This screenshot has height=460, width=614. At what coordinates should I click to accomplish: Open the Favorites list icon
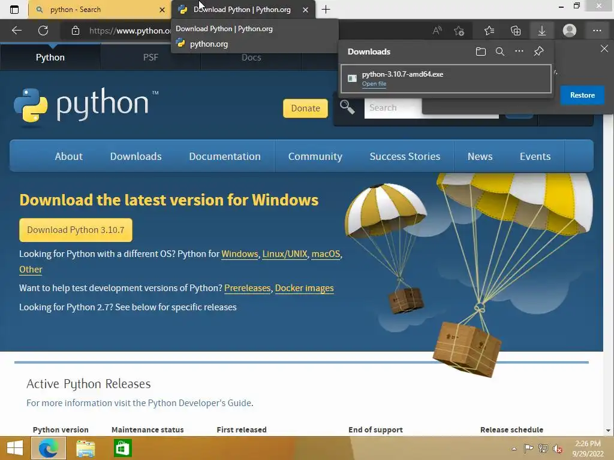pos(489,31)
